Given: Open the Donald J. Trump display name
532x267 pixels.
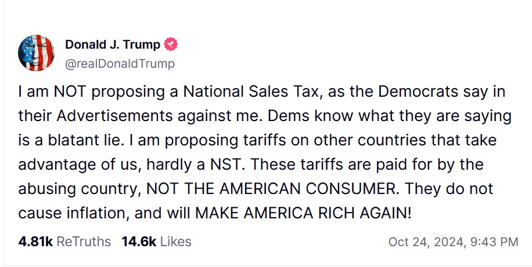Looking at the screenshot, I should (113, 45).
